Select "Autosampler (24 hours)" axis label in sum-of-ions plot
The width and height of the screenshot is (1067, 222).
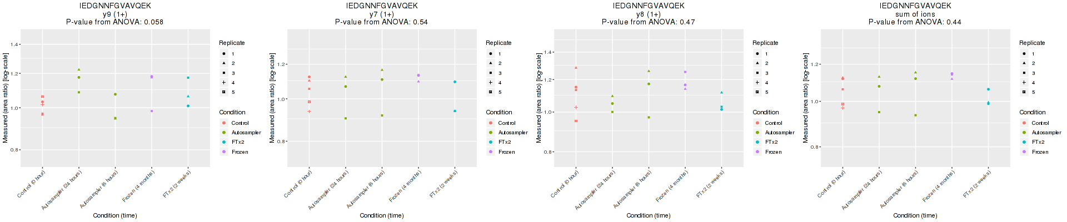[861, 190]
